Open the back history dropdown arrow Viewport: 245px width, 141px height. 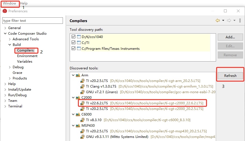point(223,20)
